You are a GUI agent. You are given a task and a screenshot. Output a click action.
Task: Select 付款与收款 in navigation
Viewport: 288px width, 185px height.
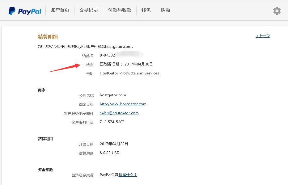pos(120,10)
